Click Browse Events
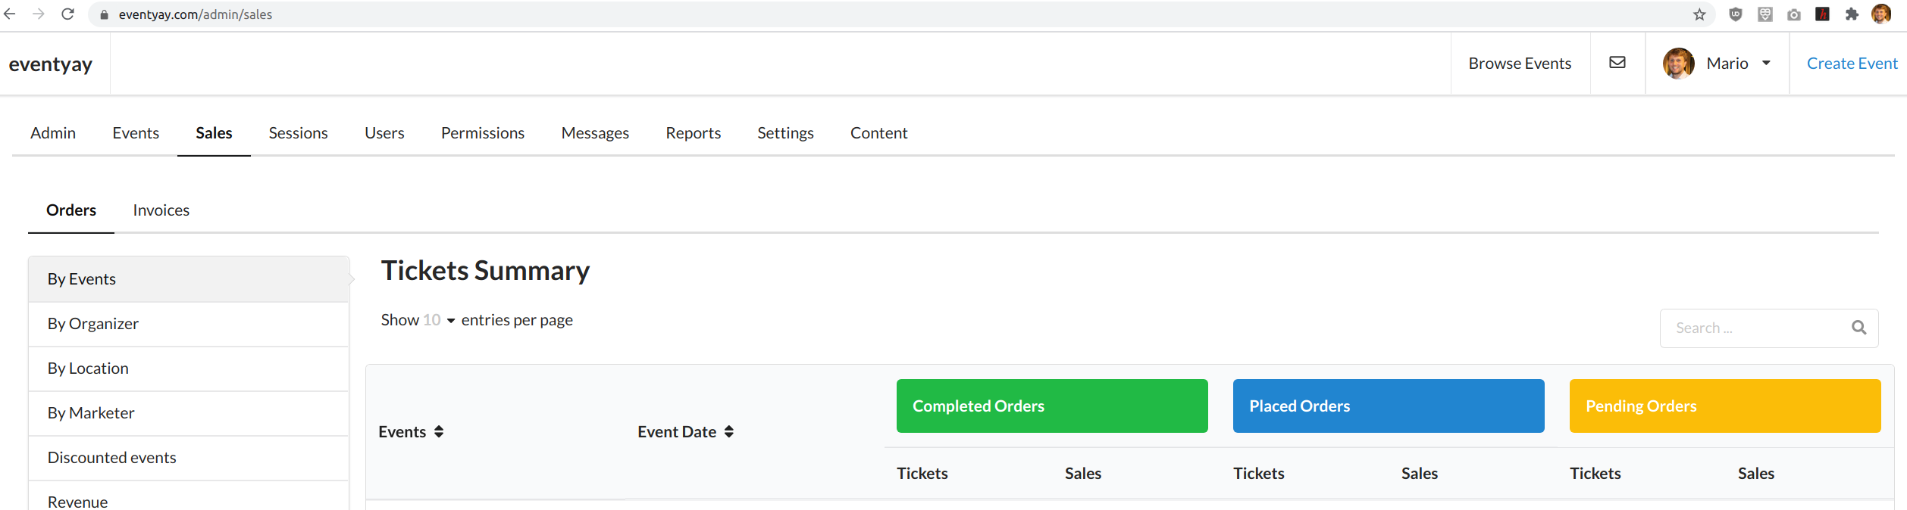 tap(1520, 64)
